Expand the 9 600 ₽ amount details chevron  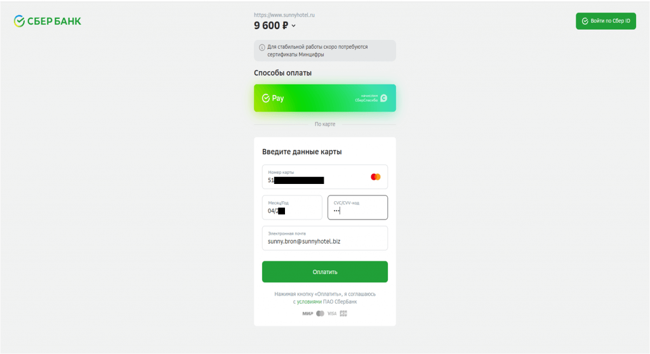pyautogui.click(x=294, y=26)
